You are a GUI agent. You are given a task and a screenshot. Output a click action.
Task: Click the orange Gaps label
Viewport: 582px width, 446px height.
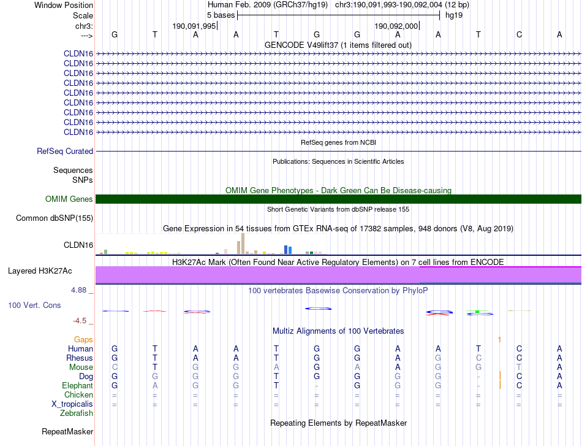click(x=83, y=339)
